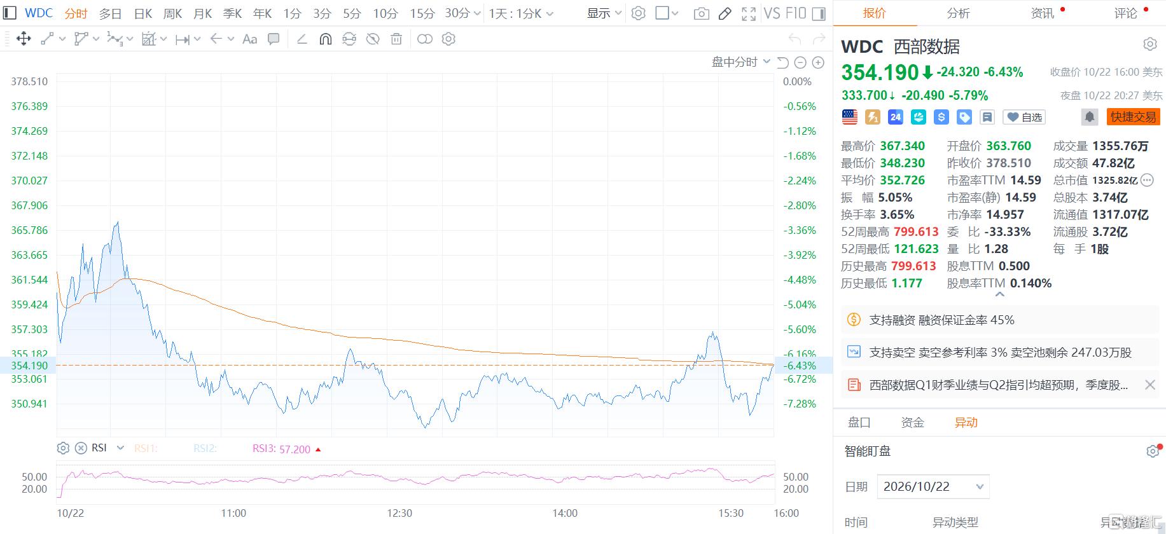Switch to the 评论 comments tab

click(x=1125, y=13)
